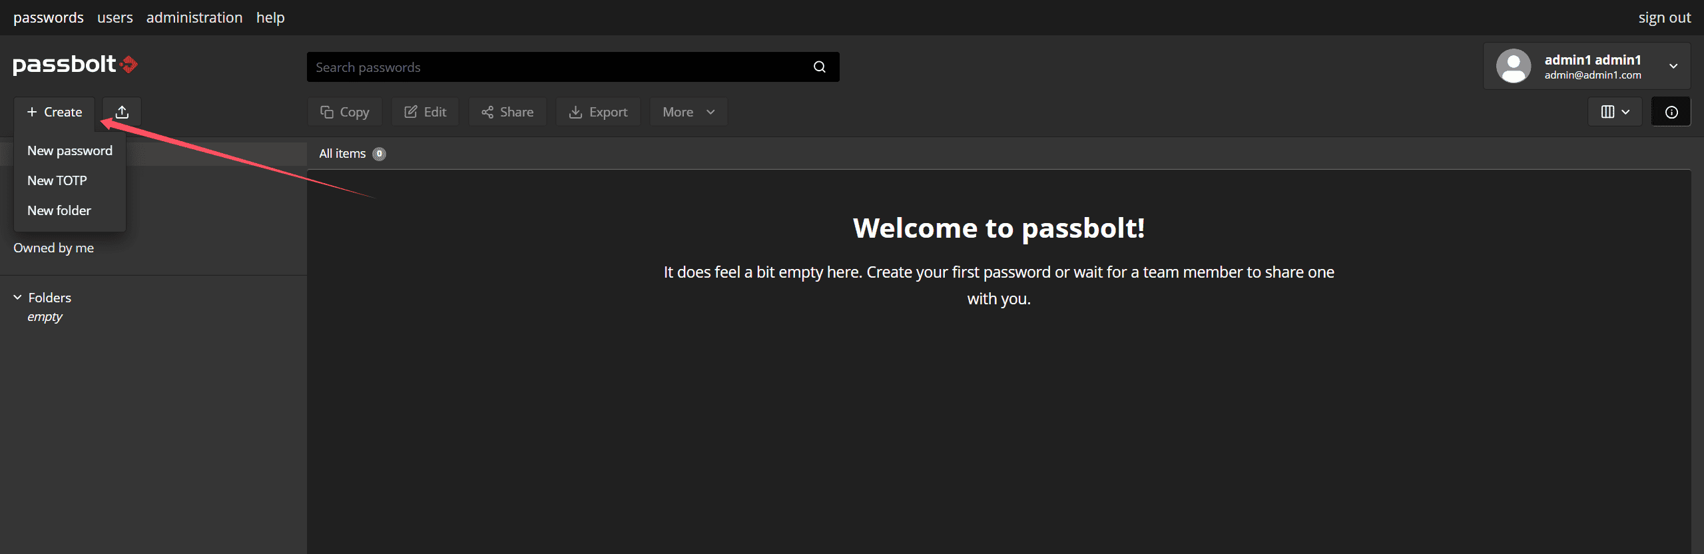Click the sign out link

(1665, 17)
